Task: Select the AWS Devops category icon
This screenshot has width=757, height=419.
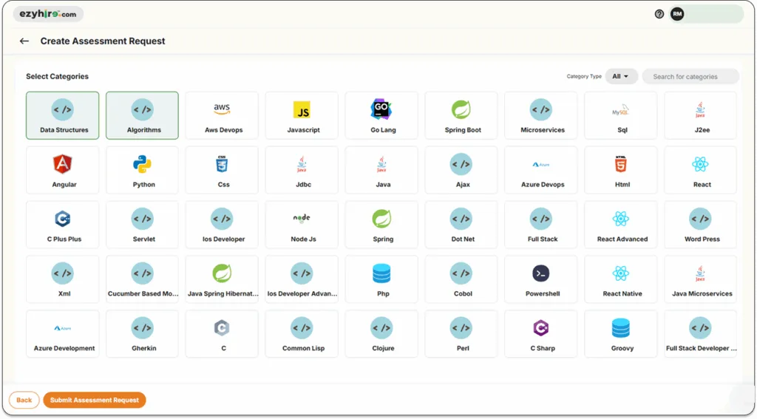Action: pyautogui.click(x=222, y=110)
